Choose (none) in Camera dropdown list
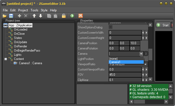The image size is (175, 106). click(x=126, y=59)
